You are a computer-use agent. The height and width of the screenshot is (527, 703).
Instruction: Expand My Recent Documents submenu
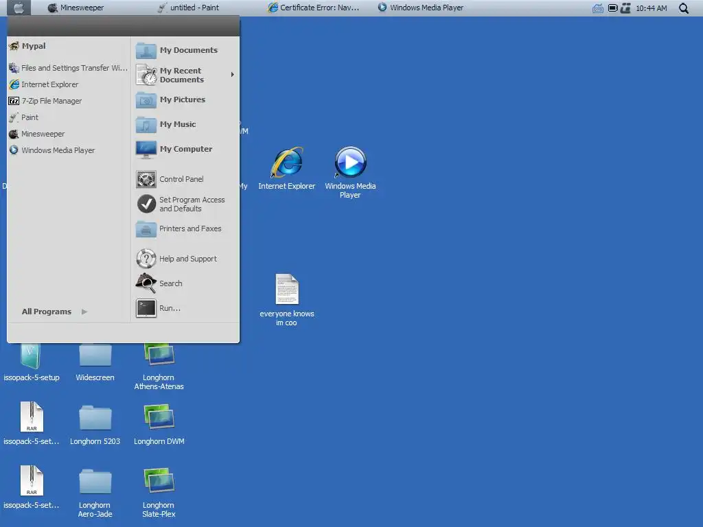pos(185,75)
